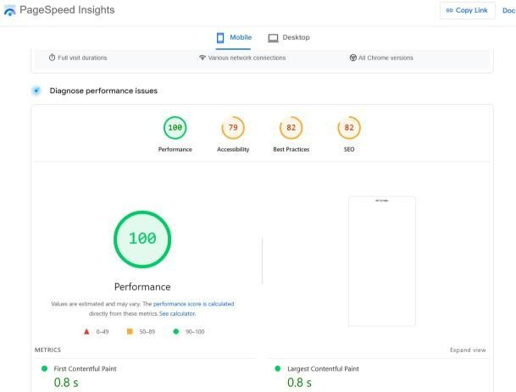Click the large 100 performance circle
The width and height of the screenshot is (516, 392).
coord(142,239)
